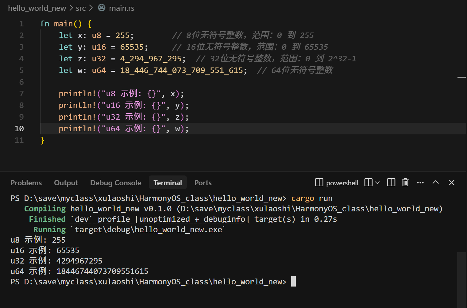The height and width of the screenshot is (308, 467).
Task: Open the launch profile dropdown chevron
Action: 377,183
